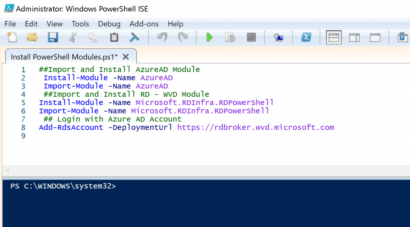
Task: Redo the last edit
Action: (x=183, y=38)
